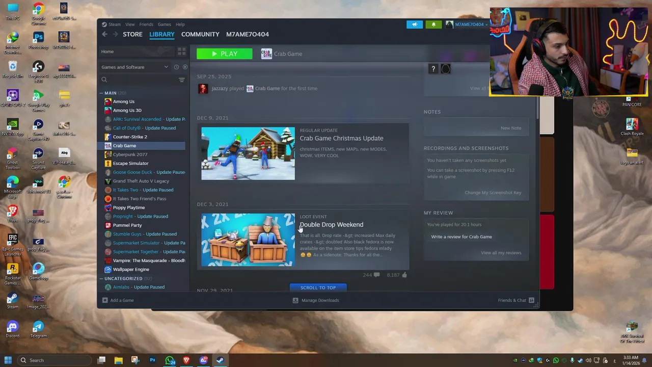Screen dimensions: 652x367
Task: Click SCROLL TO TOP button
Action: [318, 287]
